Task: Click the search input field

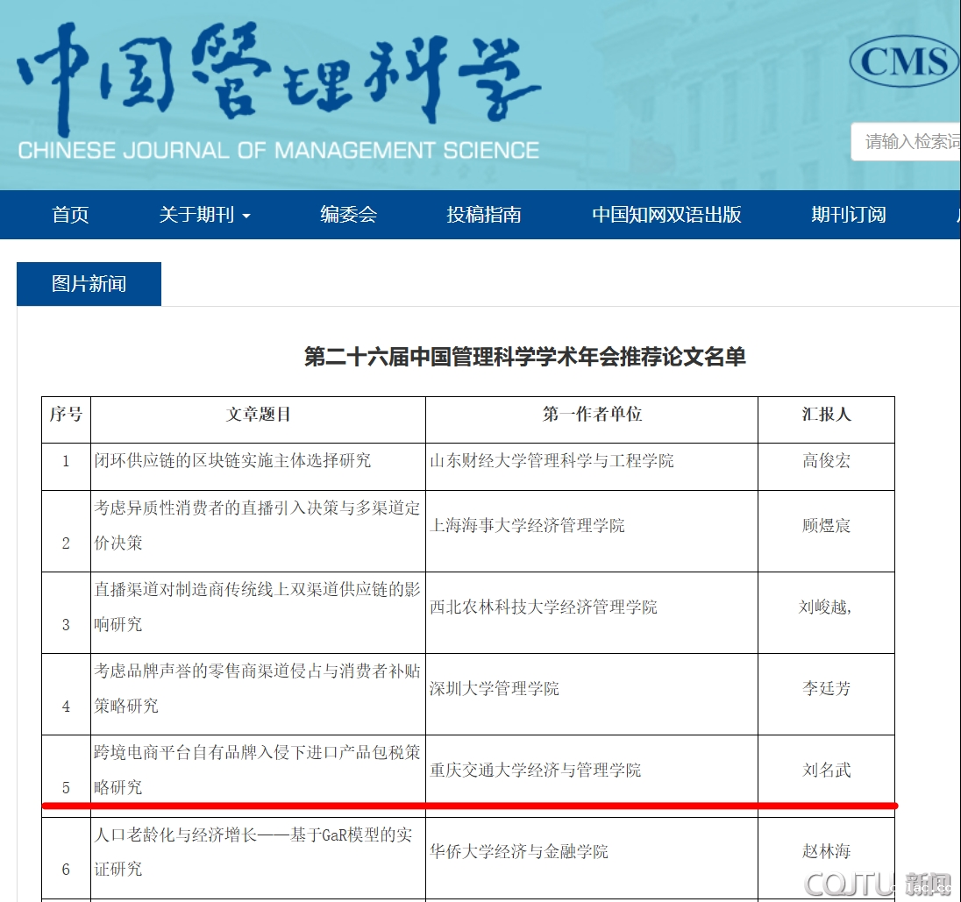Action: (x=908, y=142)
